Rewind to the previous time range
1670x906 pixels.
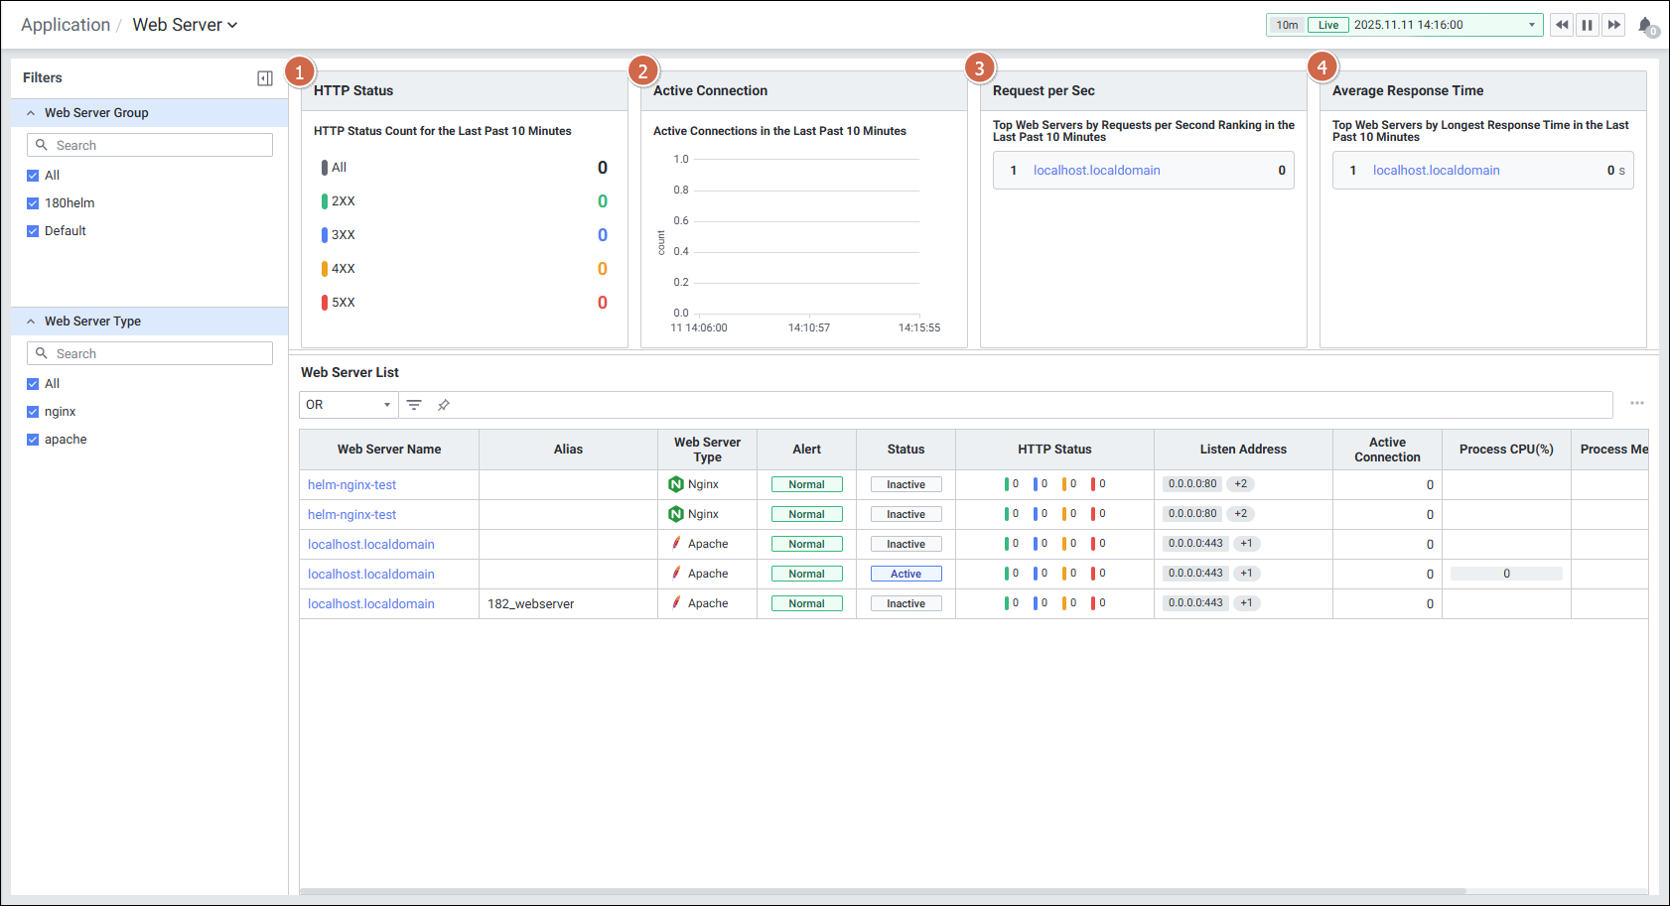[1562, 25]
